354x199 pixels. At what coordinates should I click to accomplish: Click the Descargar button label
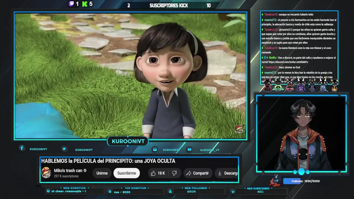point(231,173)
